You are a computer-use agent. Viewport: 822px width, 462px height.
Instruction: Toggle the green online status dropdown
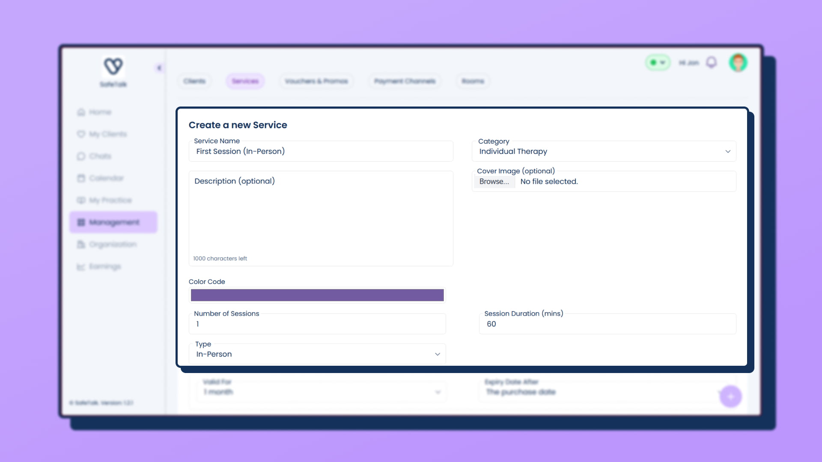coord(658,62)
